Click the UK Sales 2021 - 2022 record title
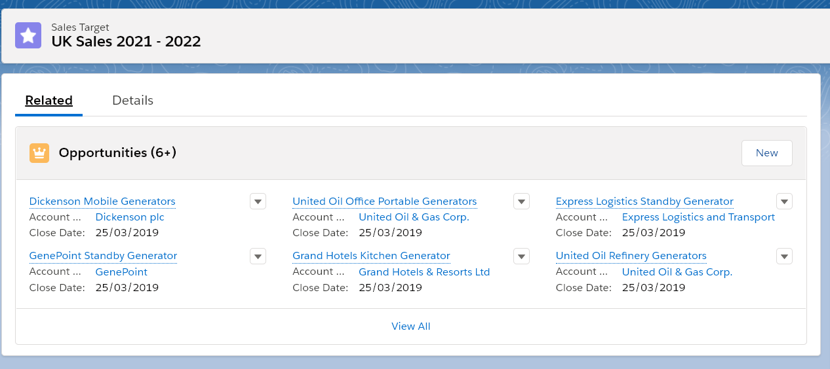This screenshot has width=830, height=369. coord(126,42)
